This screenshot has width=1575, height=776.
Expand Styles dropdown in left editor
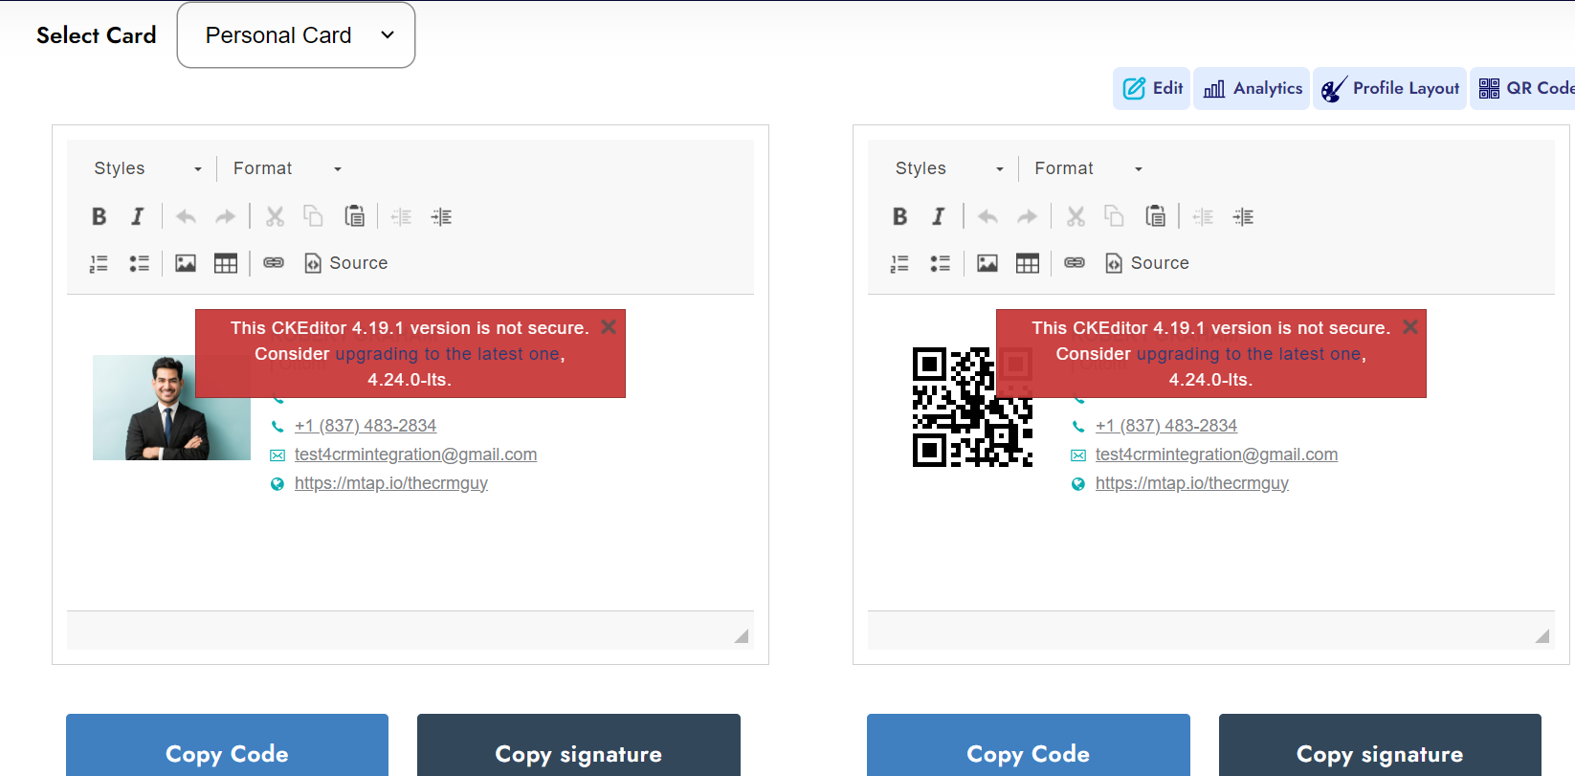(x=147, y=168)
